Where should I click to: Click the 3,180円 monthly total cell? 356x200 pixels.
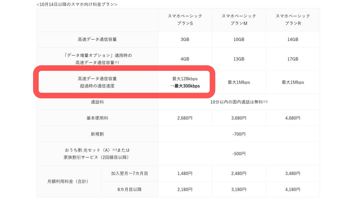[x=239, y=189]
